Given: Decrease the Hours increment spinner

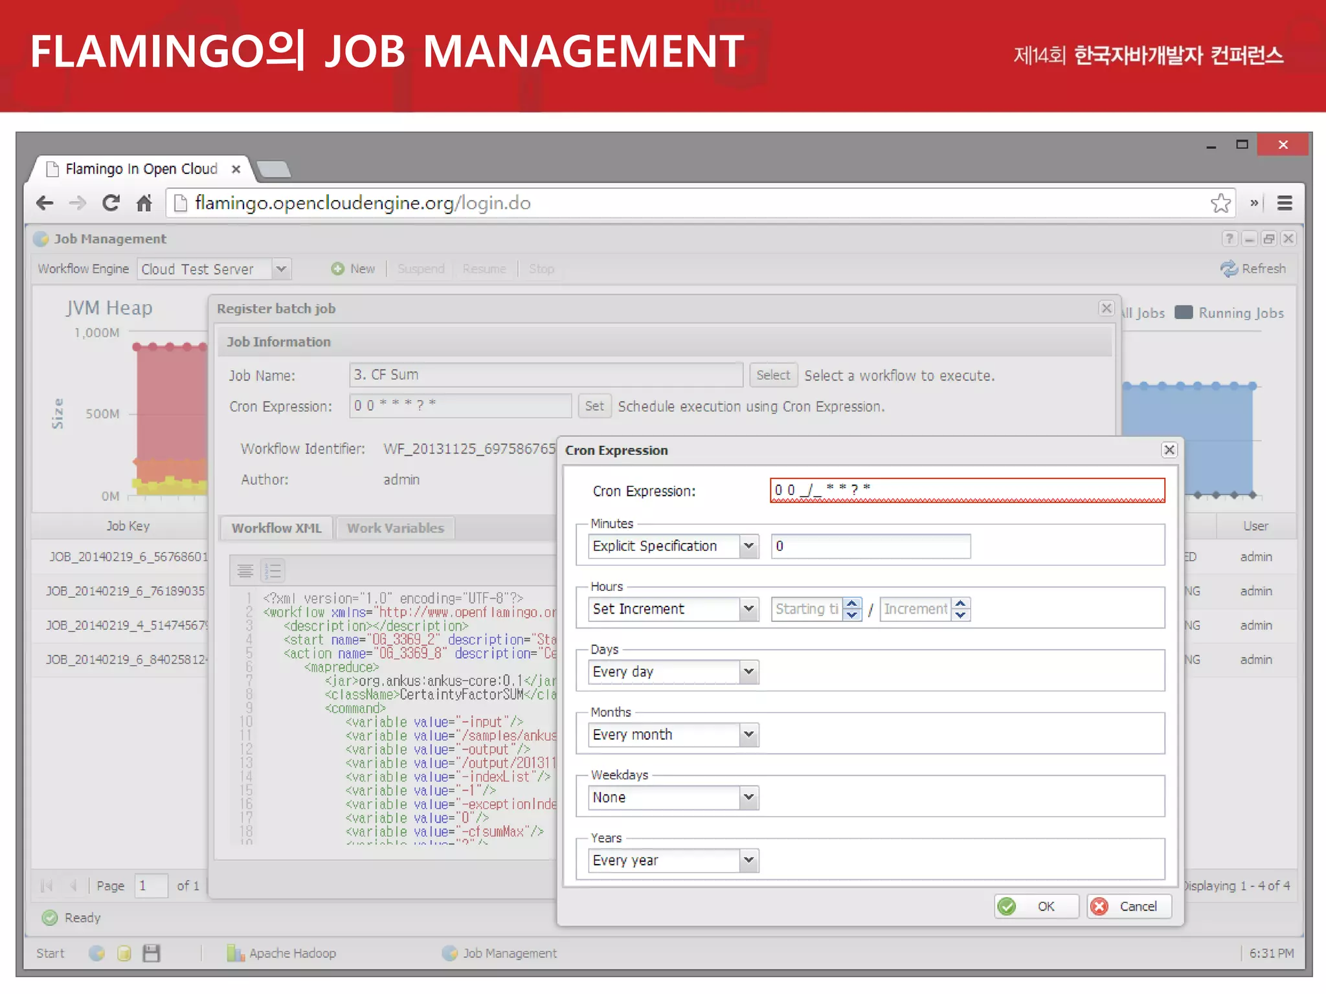Looking at the screenshot, I should coord(961,615).
